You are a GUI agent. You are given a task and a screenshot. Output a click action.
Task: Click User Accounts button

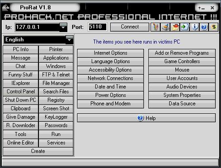click(182, 78)
